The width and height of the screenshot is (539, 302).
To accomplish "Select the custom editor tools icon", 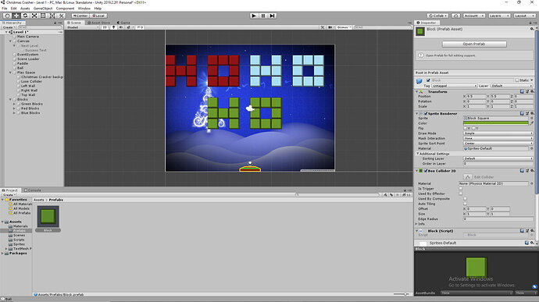I will tap(61, 16).
